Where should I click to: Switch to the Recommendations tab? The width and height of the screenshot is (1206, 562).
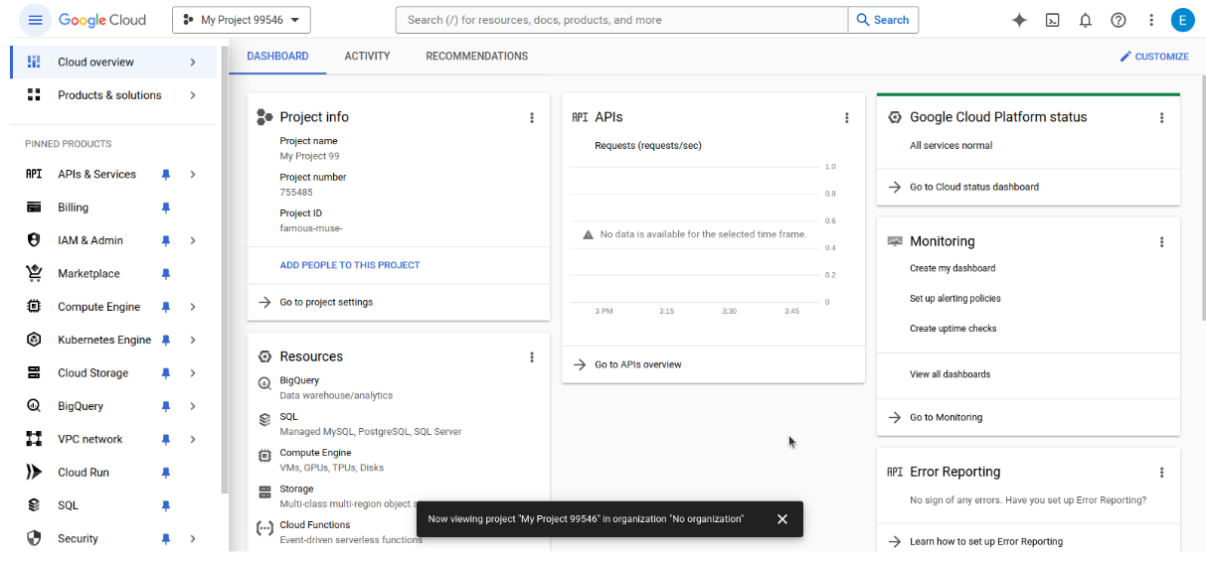[x=477, y=57]
